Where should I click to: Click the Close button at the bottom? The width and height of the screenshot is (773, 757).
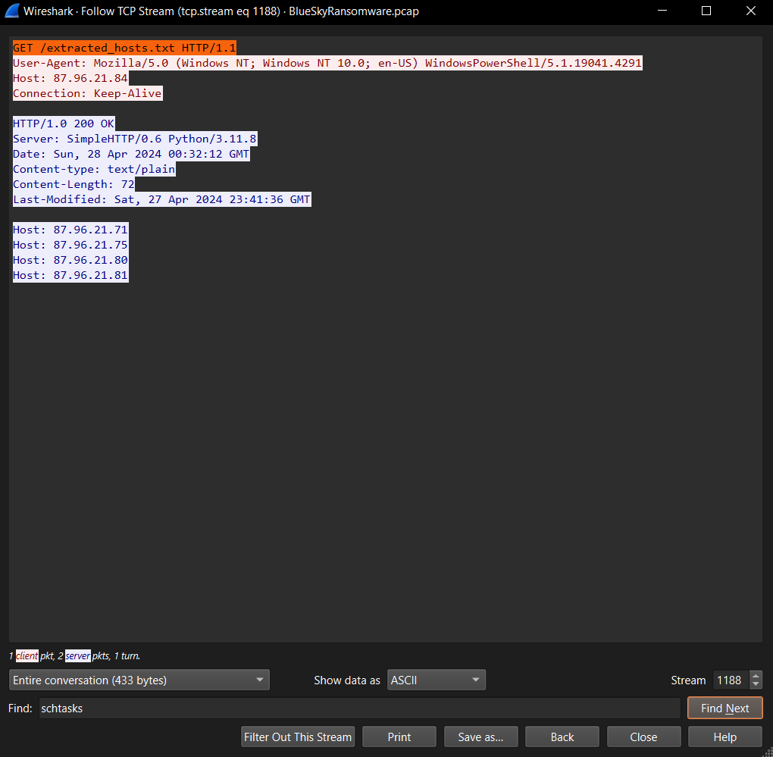[644, 737]
